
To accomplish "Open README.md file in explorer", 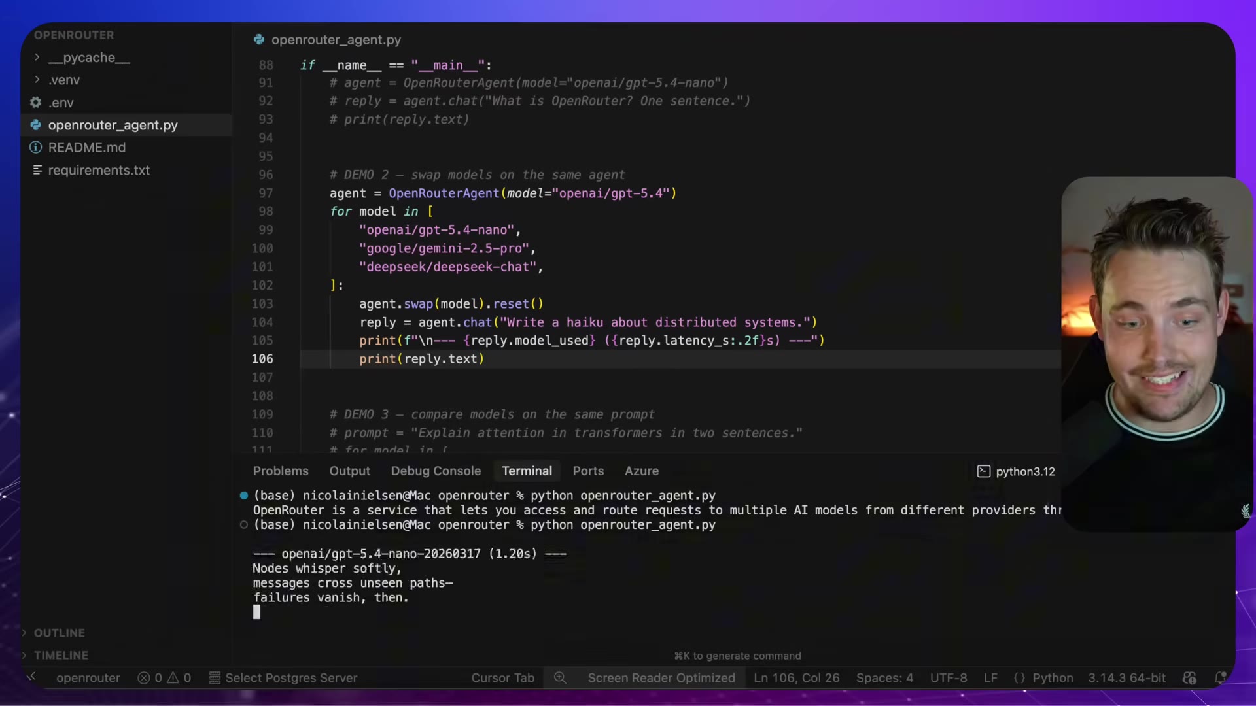I will click(87, 148).
